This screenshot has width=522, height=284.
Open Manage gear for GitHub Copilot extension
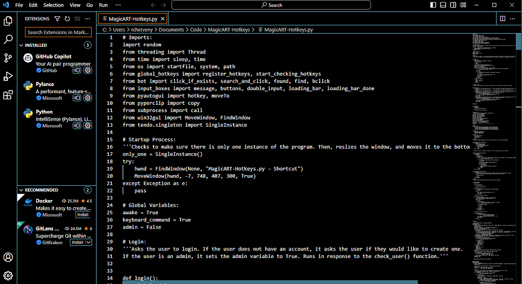point(88,70)
